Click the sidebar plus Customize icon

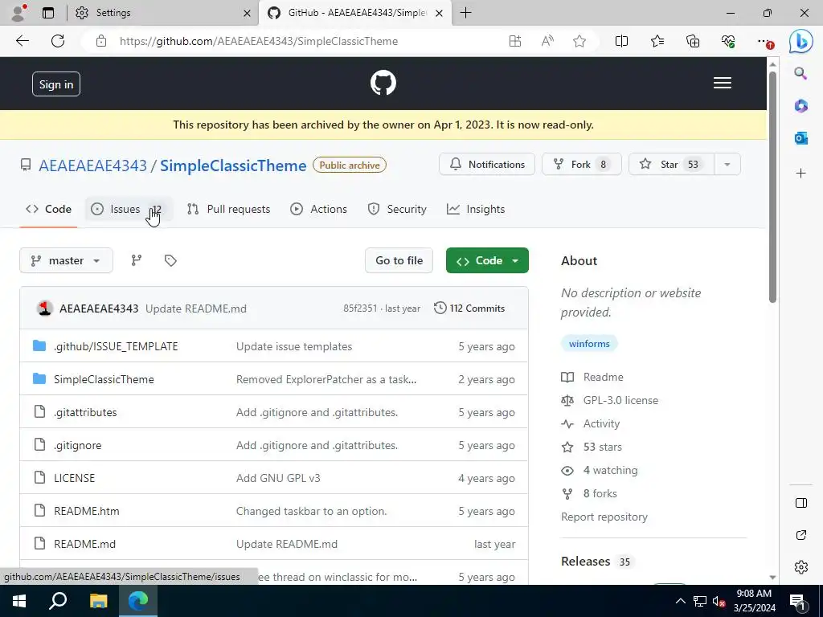click(801, 174)
